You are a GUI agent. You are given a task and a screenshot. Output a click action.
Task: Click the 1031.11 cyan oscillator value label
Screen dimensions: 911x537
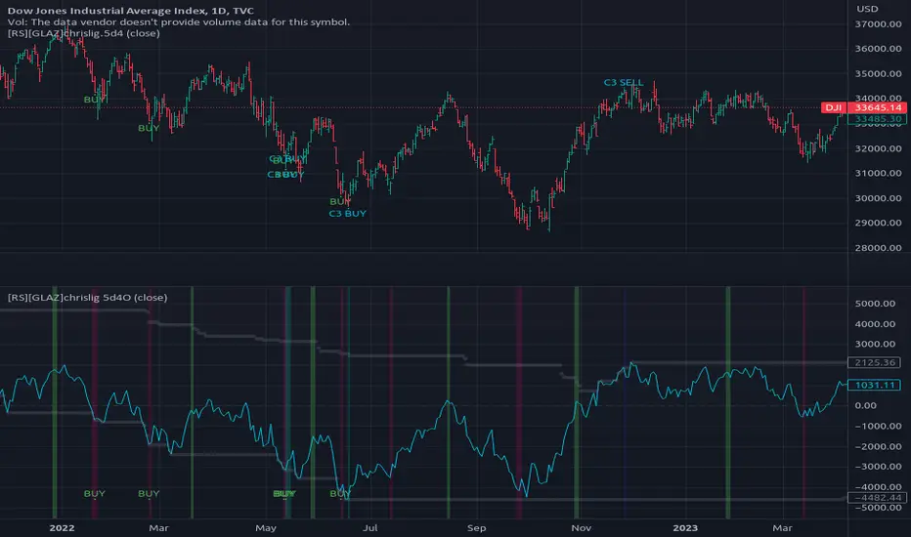pos(875,385)
